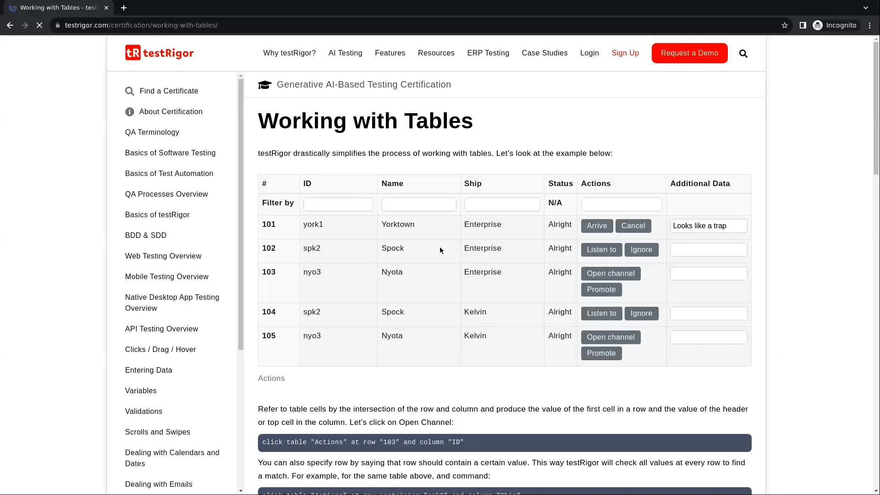
Task: Bookmark this page with star icon
Action: [785, 25]
